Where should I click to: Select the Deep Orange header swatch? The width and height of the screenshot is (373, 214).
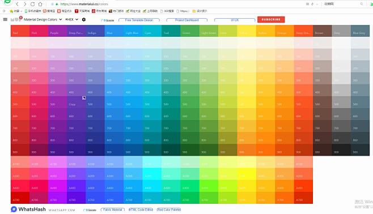tap(303, 31)
